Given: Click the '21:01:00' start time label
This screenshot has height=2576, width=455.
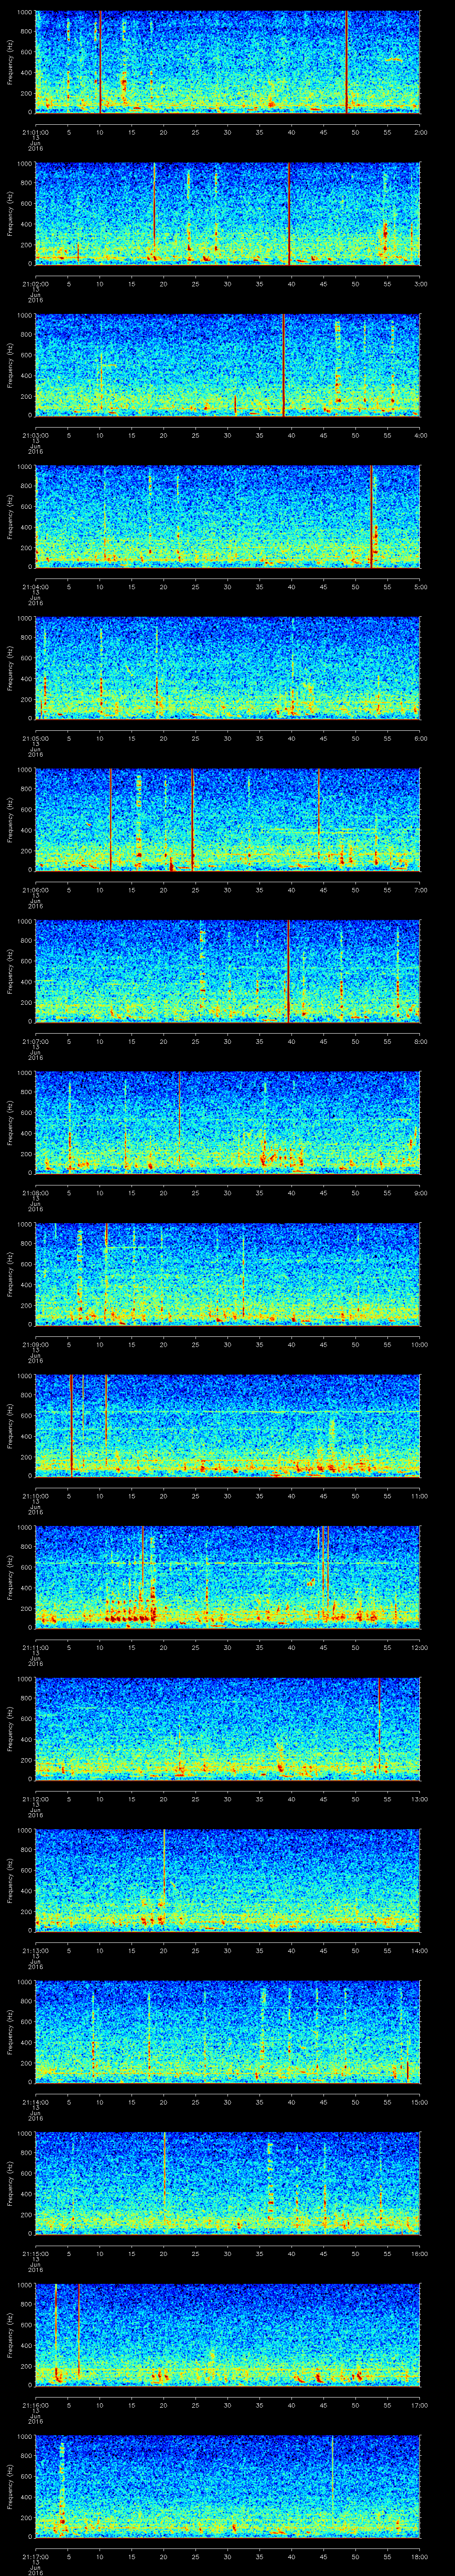Looking at the screenshot, I should pyautogui.click(x=35, y=131).
